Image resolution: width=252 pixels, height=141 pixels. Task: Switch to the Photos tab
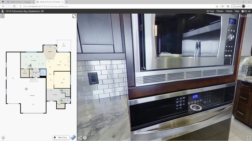[220, 11]
